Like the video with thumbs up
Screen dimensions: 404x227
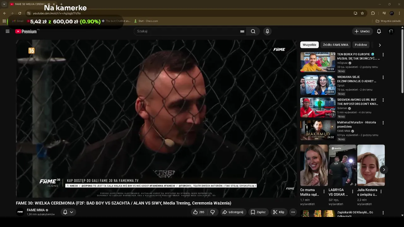click(x=199, y=212)
